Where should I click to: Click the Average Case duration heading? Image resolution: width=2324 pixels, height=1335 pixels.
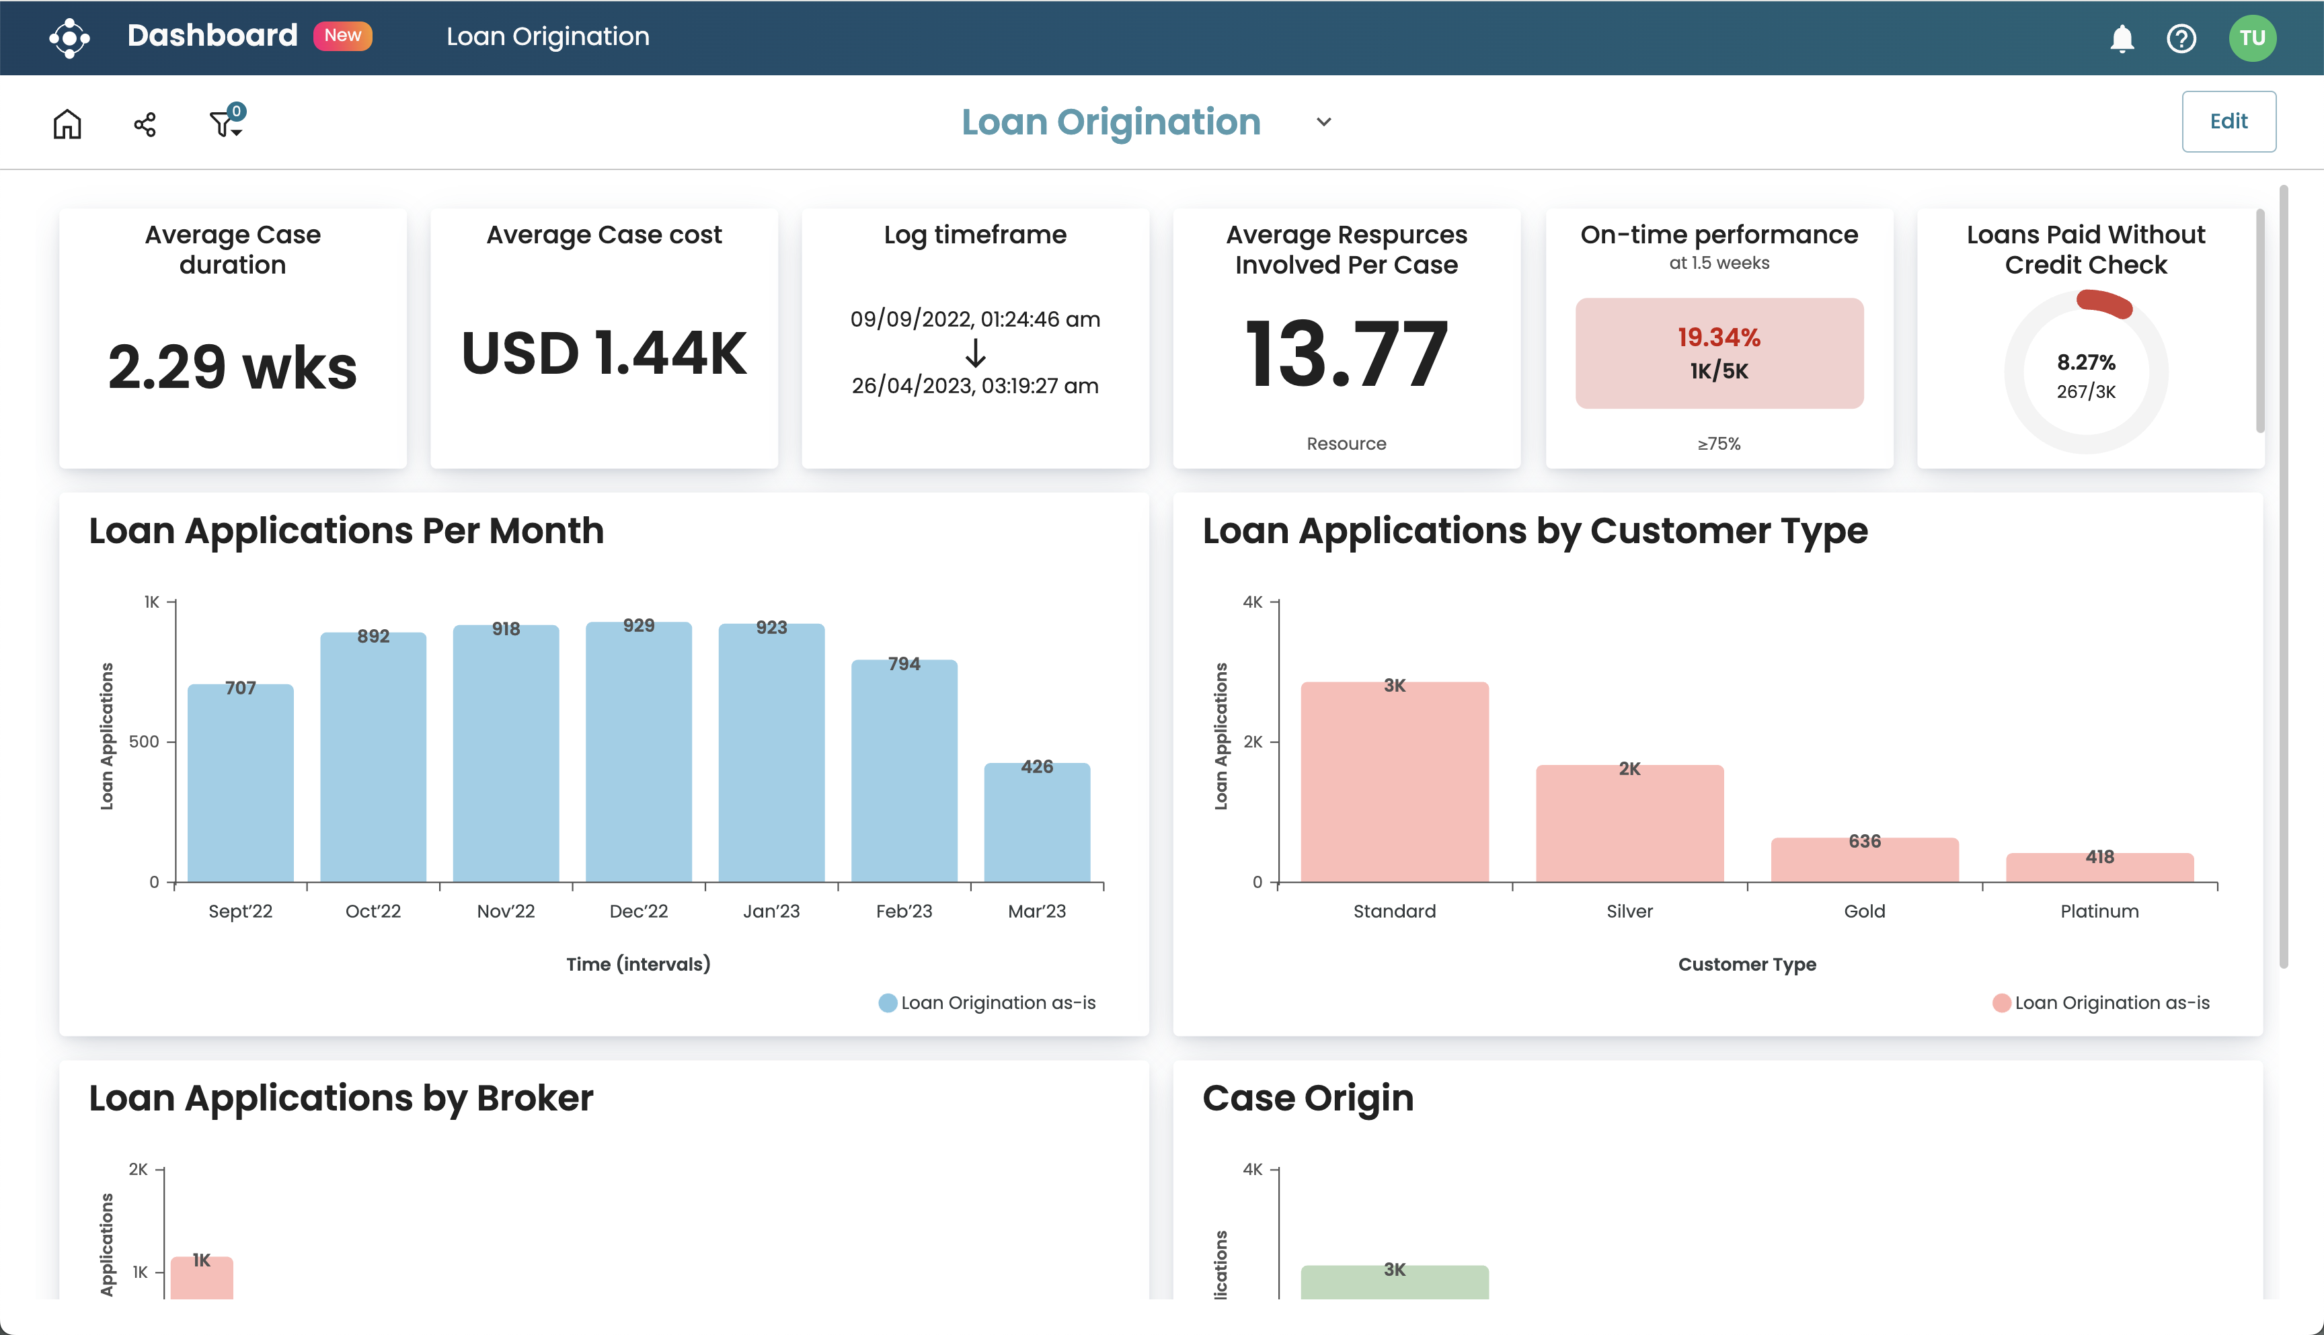pos(232,249)
